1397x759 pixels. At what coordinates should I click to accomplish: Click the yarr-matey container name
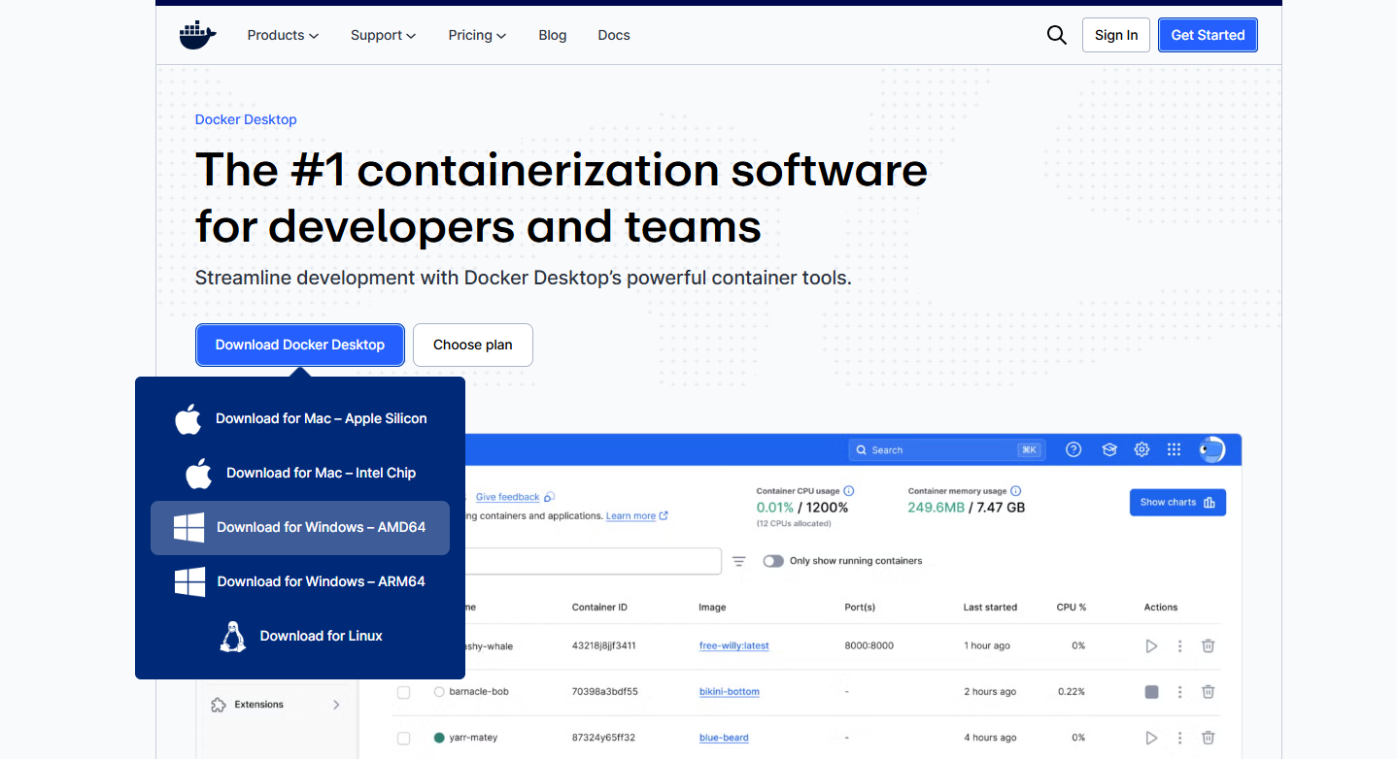click(x=473, y=738)
